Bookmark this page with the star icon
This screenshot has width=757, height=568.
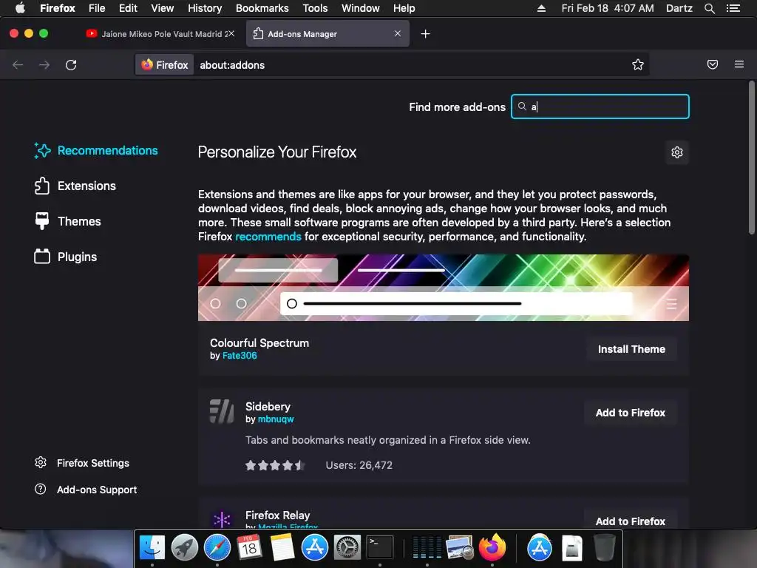click(x=638, y=65)
